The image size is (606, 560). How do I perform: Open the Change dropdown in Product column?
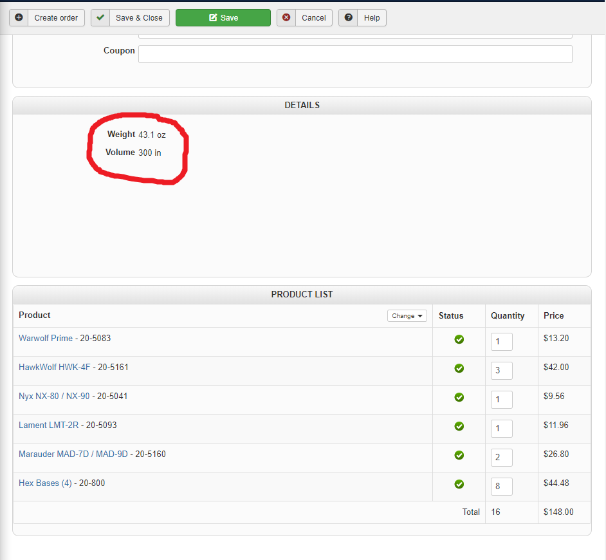click(407, 315)
